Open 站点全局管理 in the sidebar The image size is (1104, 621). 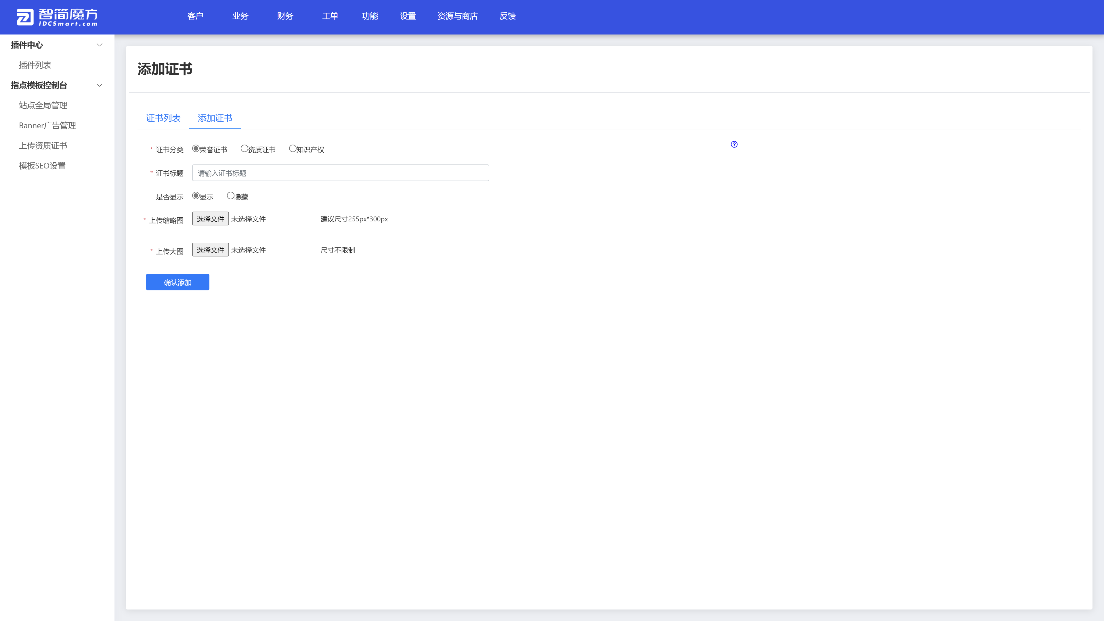tap(43, 105)
